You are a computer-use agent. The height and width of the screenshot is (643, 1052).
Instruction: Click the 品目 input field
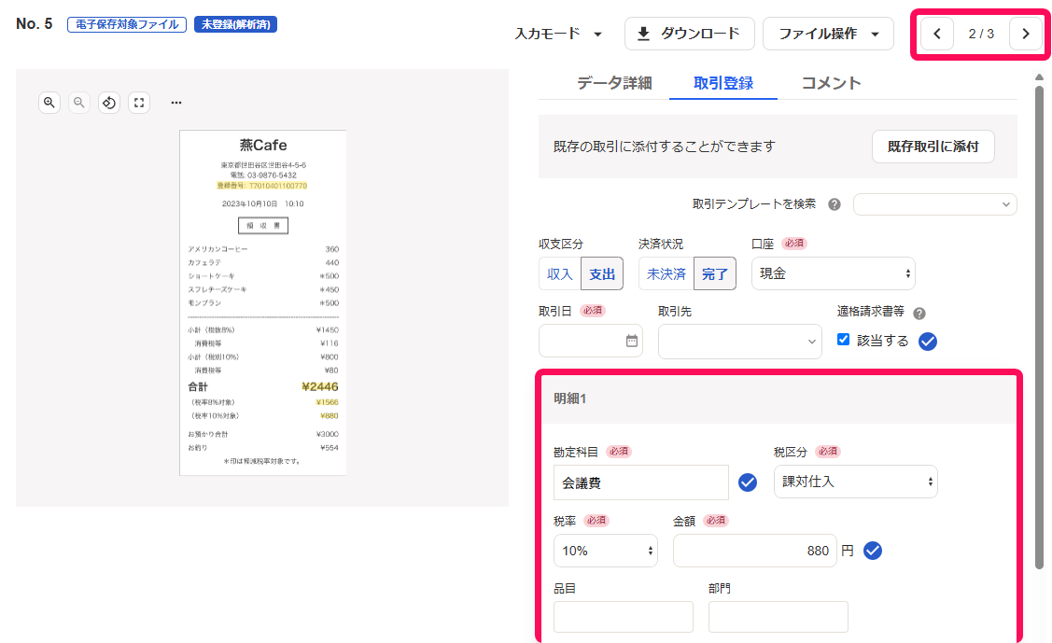pyautogui.click(x=624, y=617)
